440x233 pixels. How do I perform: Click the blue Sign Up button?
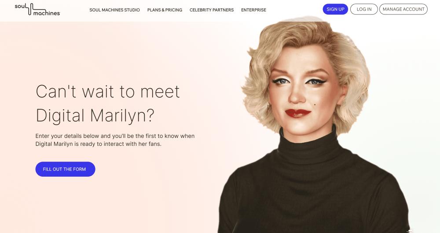click(335, 9)
